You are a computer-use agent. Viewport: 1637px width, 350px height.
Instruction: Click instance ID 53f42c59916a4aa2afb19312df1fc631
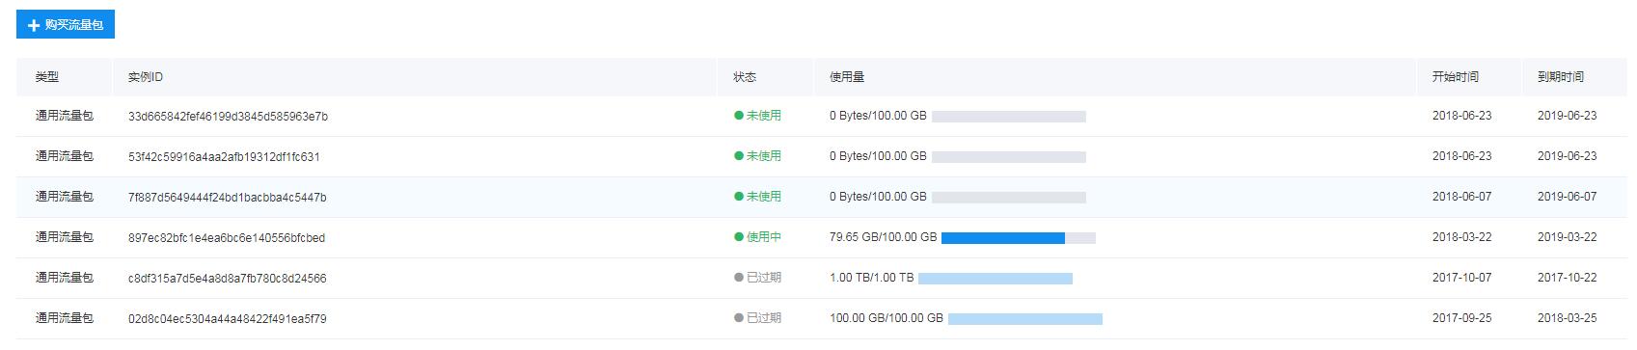tap(224, 157)
